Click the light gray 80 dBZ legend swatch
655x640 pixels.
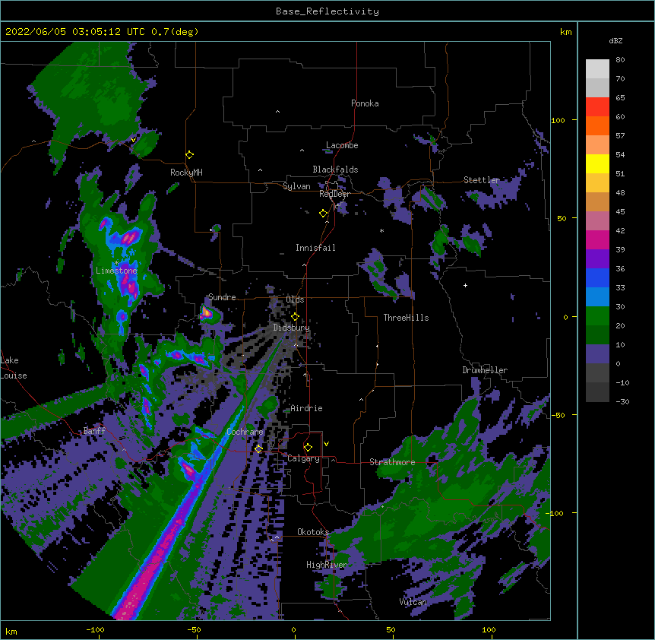coord(597,68)
